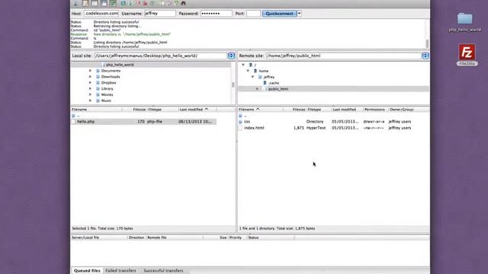Select the Downloads folder icon in tree
The width and height of the screenshot is (488, 274).
click(98, 77)
